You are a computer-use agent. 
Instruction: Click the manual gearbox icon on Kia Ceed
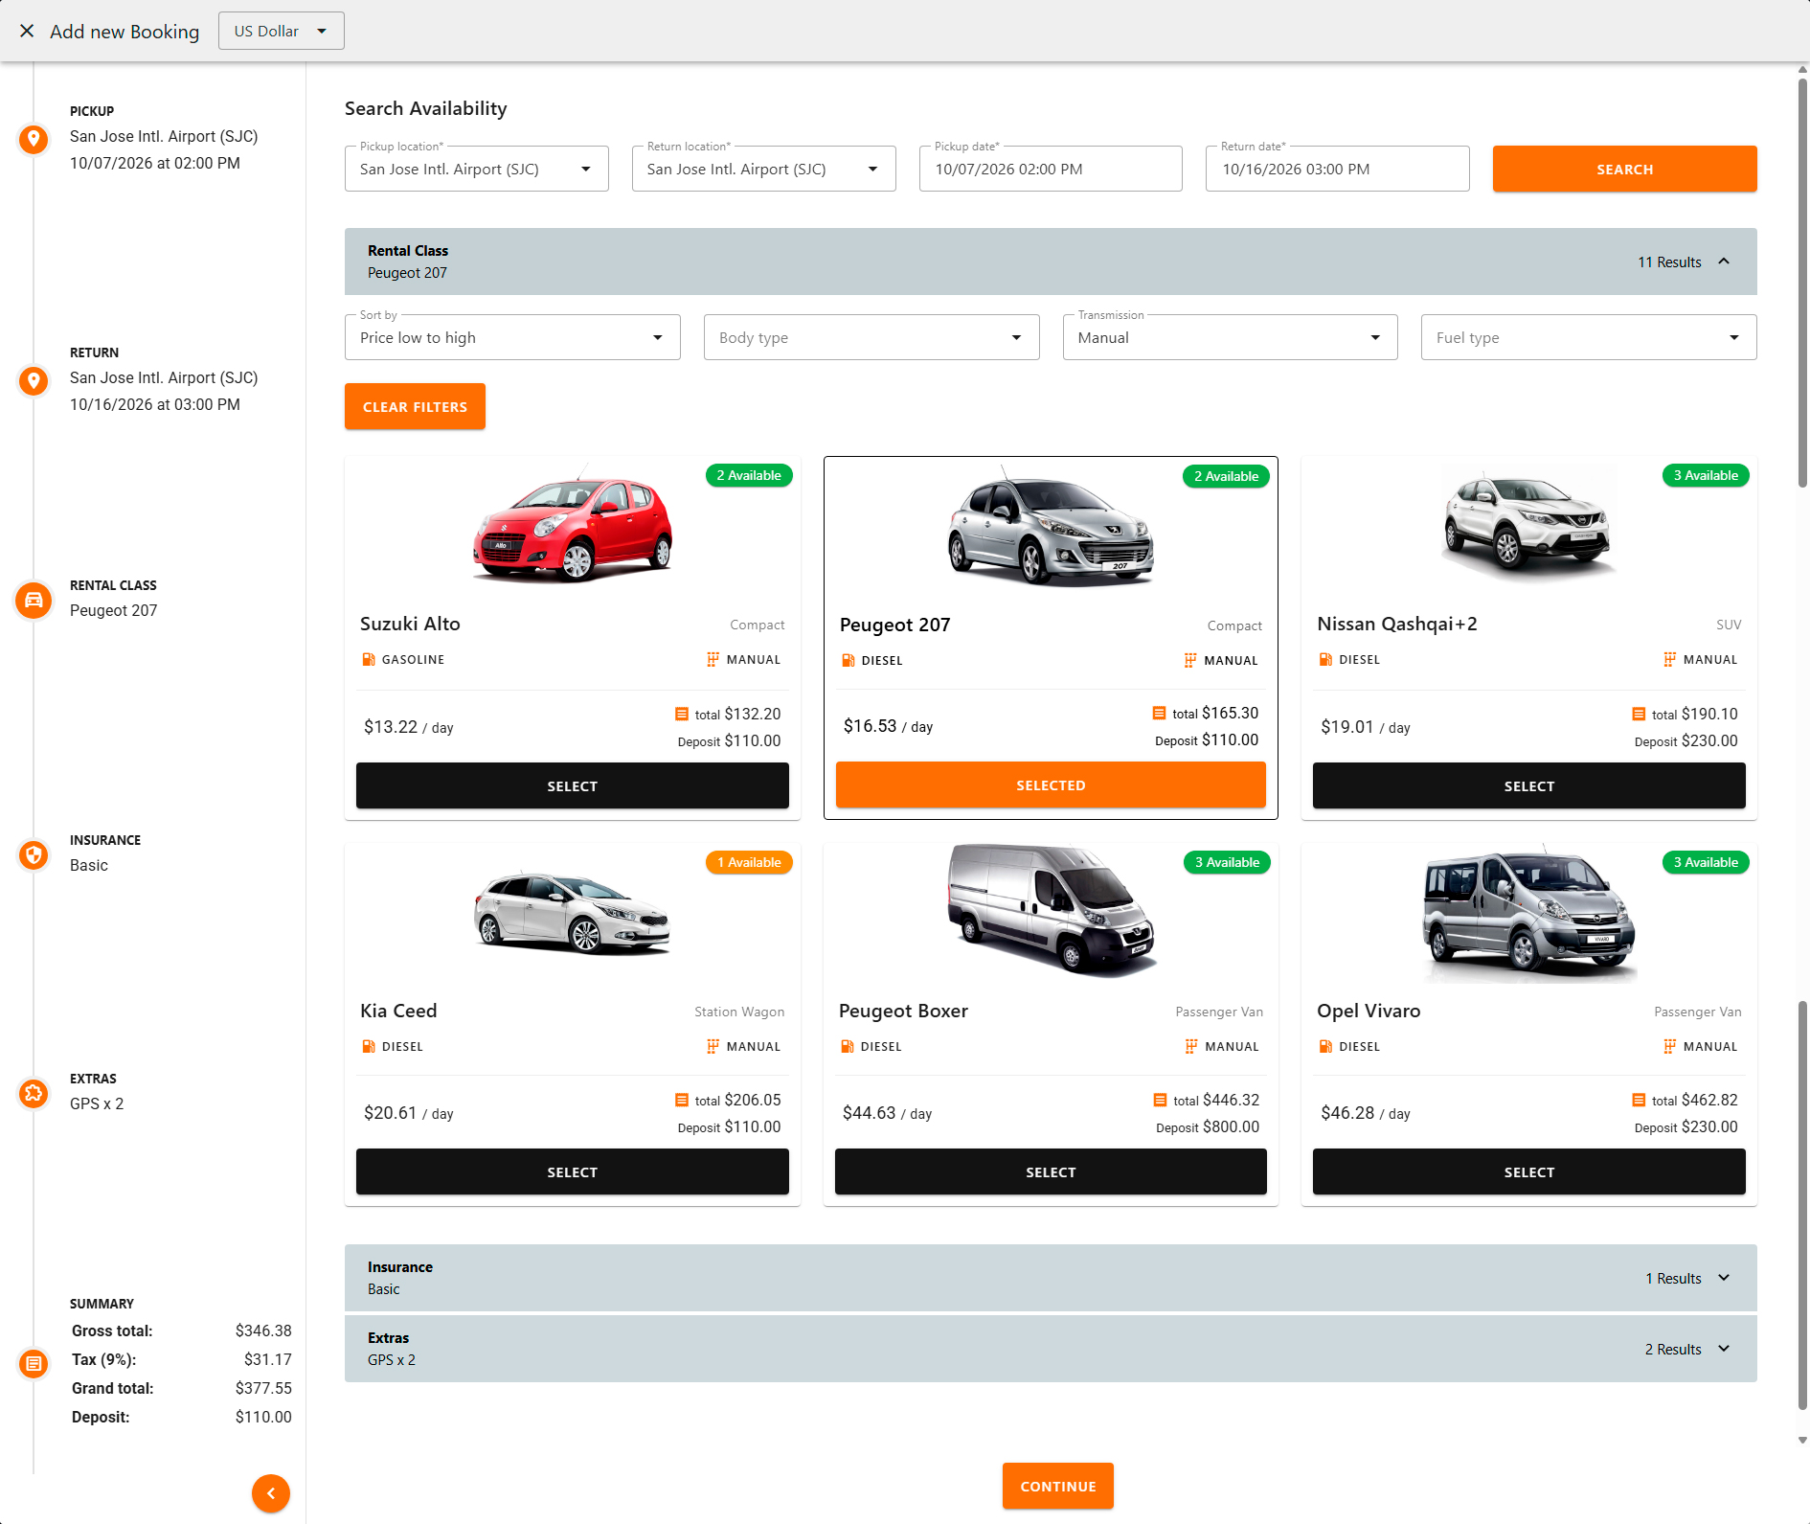[713, 1046]
